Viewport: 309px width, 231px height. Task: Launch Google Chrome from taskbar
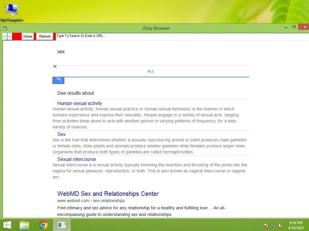tap(43, 225)
